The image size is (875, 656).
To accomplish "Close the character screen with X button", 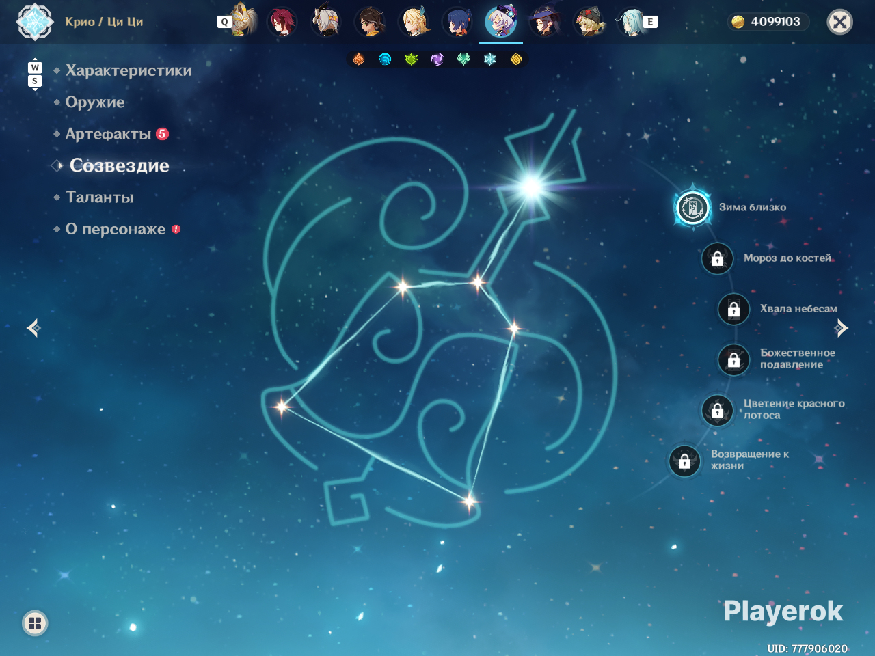I will pyautogui.click(x=840, y=22).
